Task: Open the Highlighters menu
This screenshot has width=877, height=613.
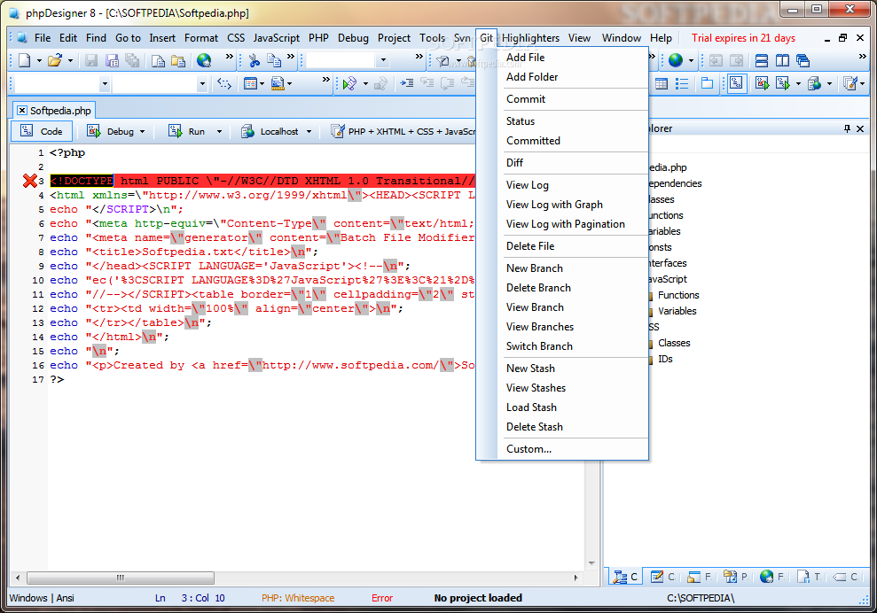Action: pos(530,38)
